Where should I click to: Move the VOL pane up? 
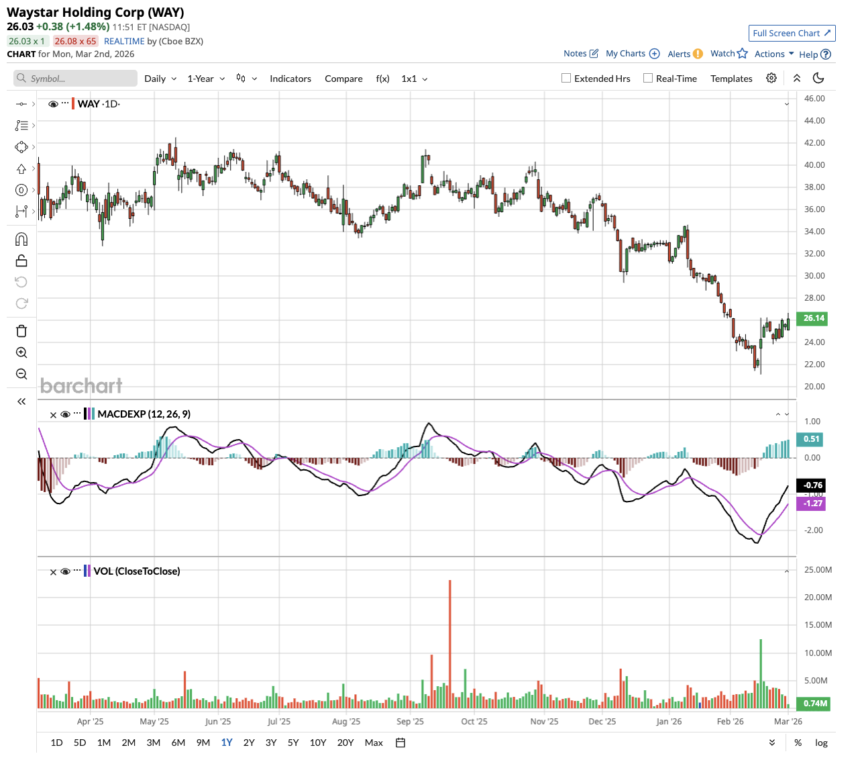point(787,571)
